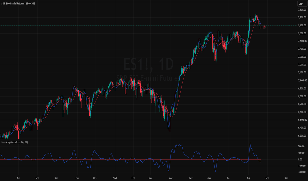Click the Nov label on time axis
This screenshot has height=181, width=308.
coord(77,178)
